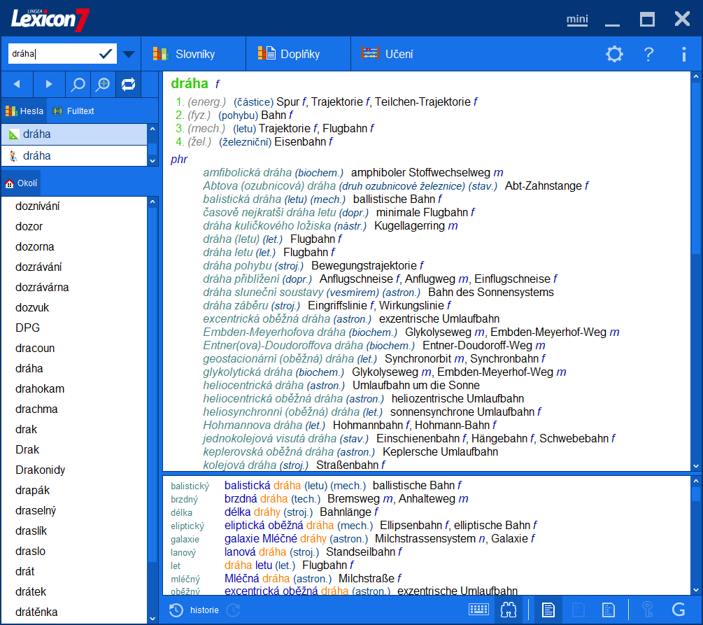703x625 pixels.
Task: Activate the plain magnifier search icon
Action: click(78, 84)
